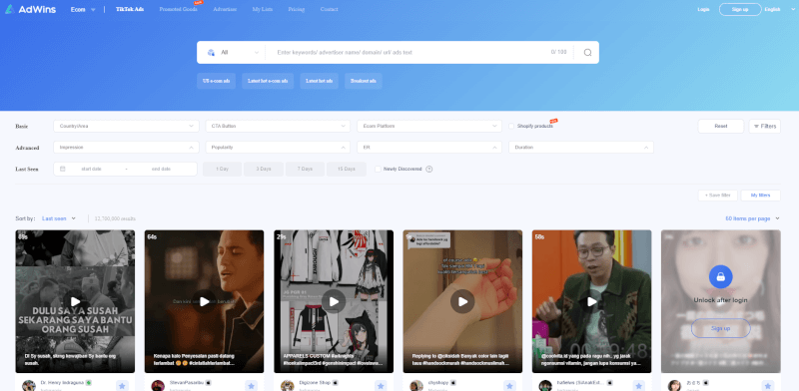Open the Country/Area dropdown
Screen dimensions: 799x391
tap(126, 126)
